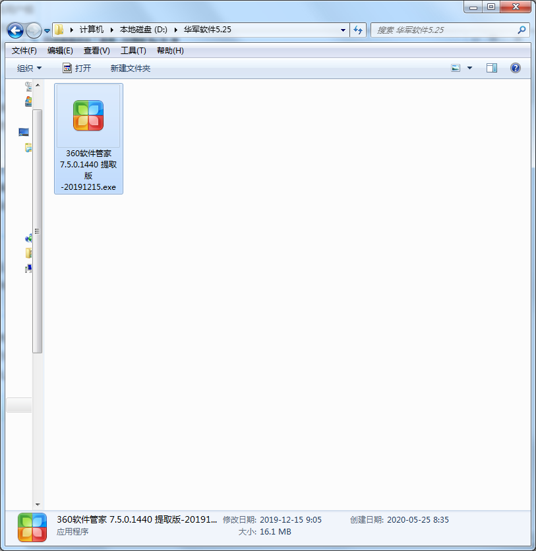
Task: Open the 工具(T) menu
Action: (134, 51)
